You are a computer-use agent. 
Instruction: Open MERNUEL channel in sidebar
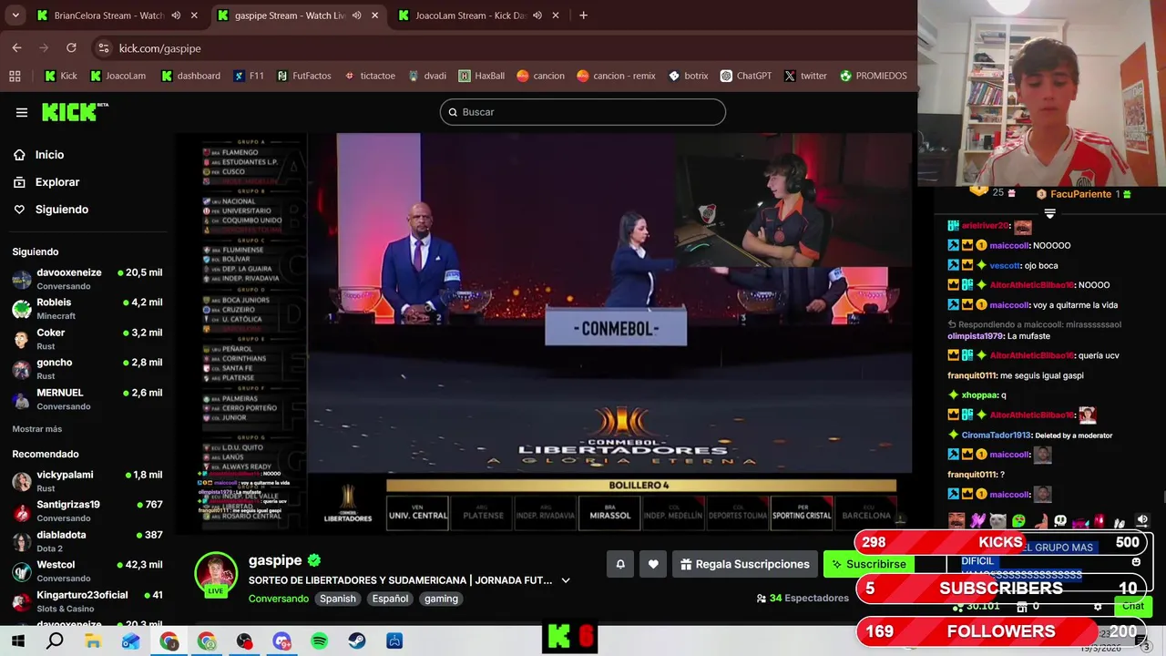87,399
